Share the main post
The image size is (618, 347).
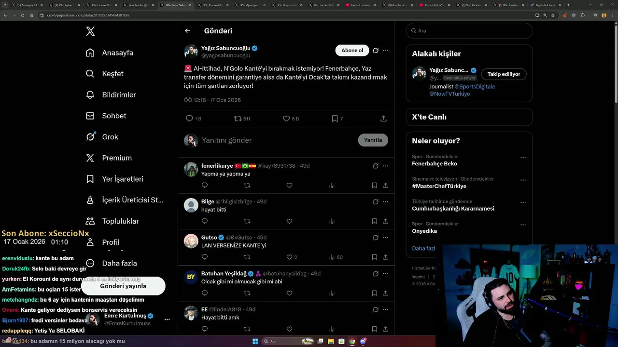[x=383, y=119]
